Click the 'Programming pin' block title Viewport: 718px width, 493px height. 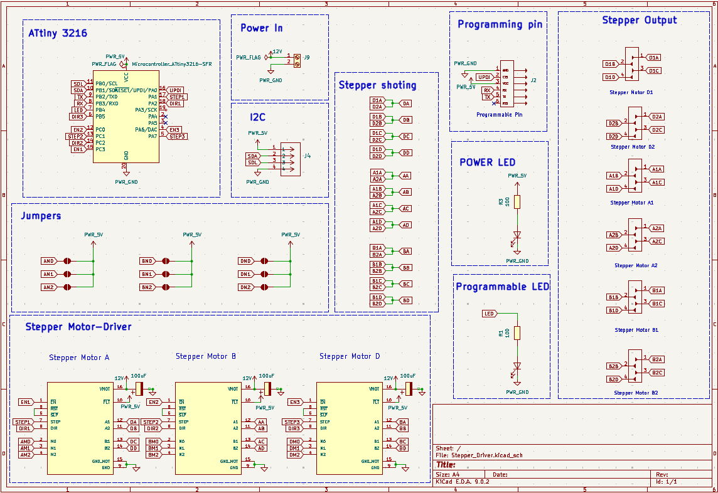click(x=500, y=24)
